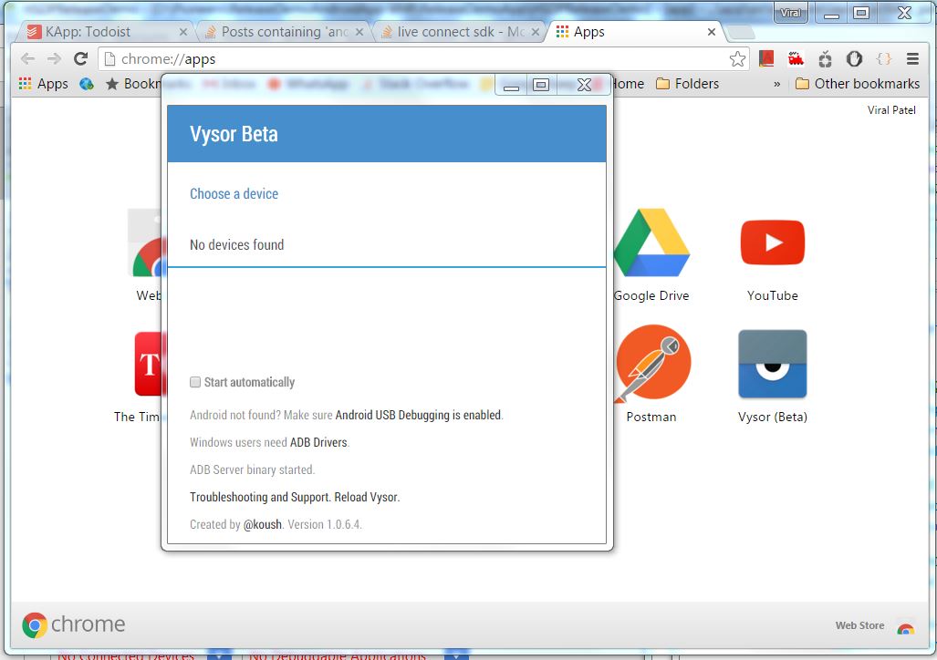Reload the current Chrome page
The width and height of the screenshot is (937, 660).
click(x=80, y=58)
